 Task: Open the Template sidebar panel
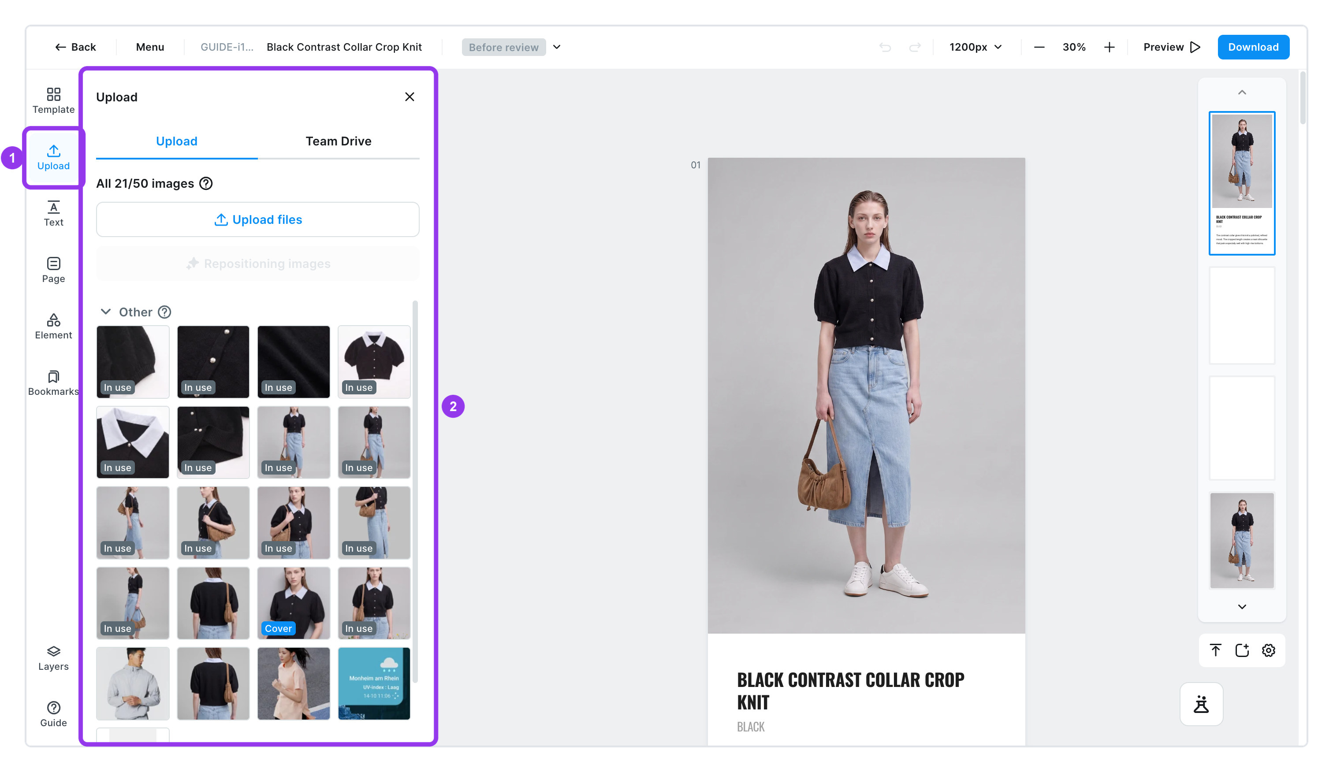pos(53,100)
